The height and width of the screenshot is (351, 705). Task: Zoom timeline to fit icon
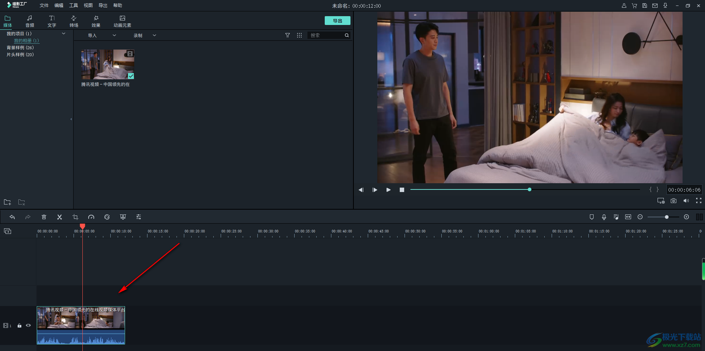click(628, 217)
